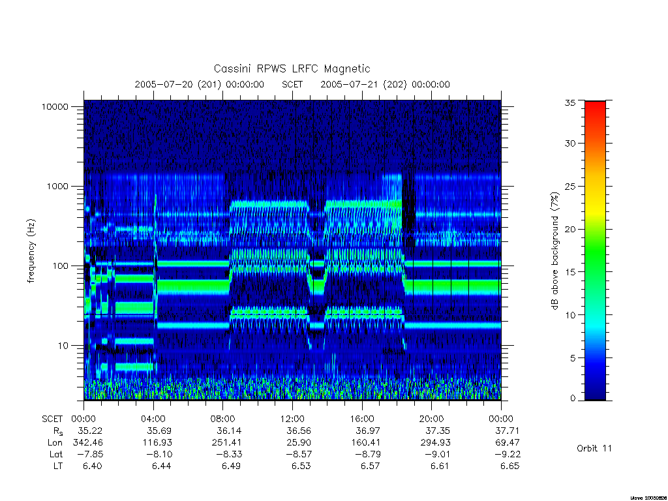Click the Lon value 294.93
This screenshot has width=668, height=501.
(x=435, y=443)
